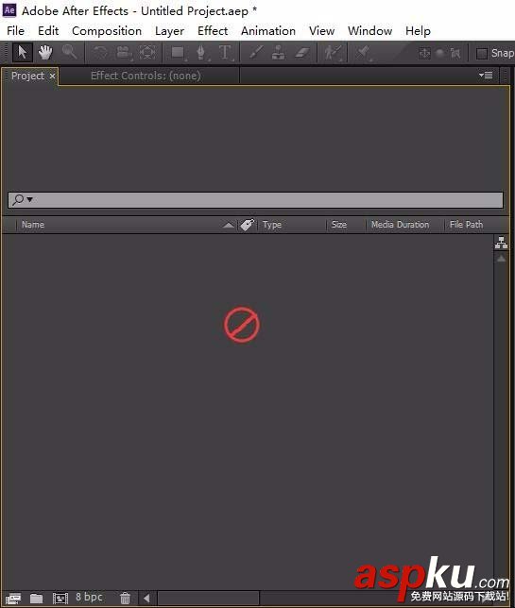Sort by Media Duration column

pos(400,225)
